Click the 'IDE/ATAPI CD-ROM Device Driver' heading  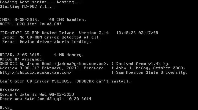(x=37, y=33)
